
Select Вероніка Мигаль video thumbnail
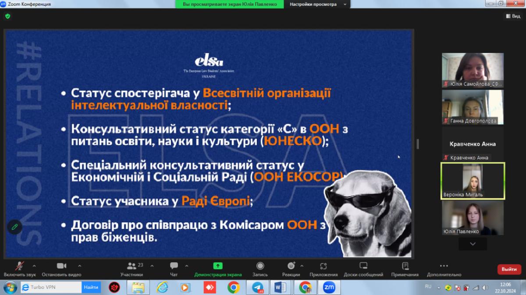coord(473,181)
